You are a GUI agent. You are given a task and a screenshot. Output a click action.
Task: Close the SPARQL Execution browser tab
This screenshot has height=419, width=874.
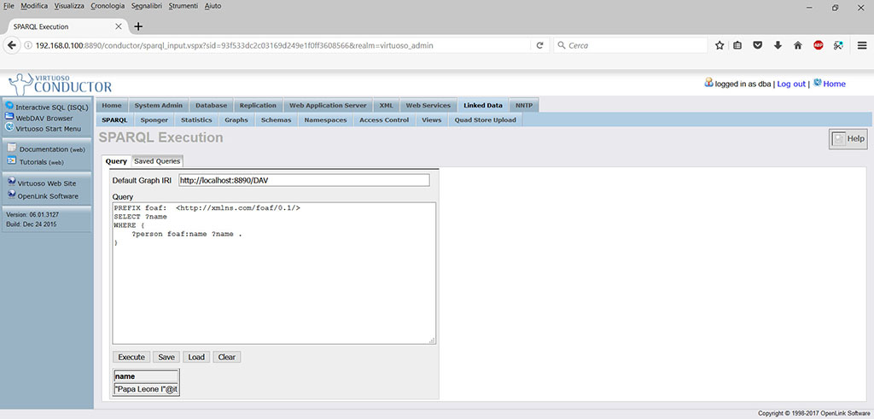pyautogui.click(x=118, y=26)
